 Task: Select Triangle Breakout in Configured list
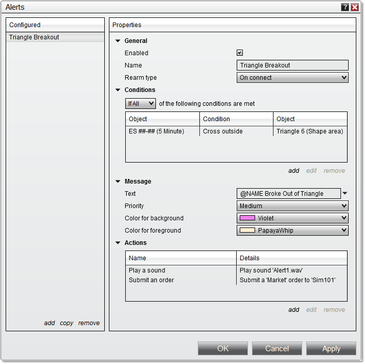[34, 37]
